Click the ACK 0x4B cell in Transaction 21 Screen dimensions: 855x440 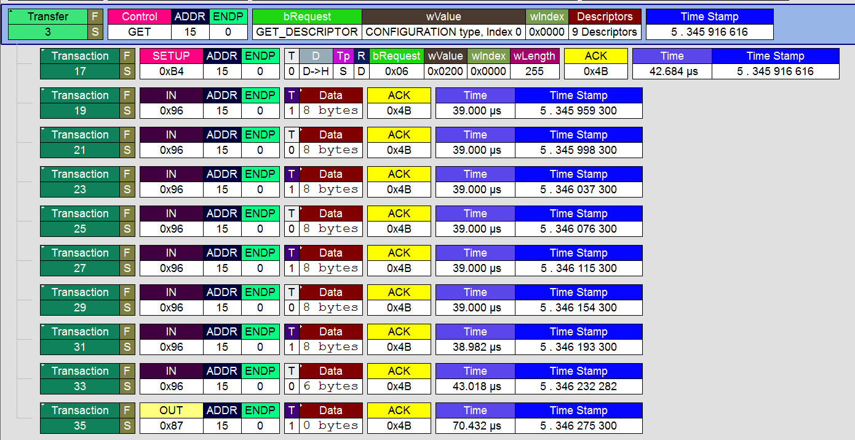coord(399,142)
